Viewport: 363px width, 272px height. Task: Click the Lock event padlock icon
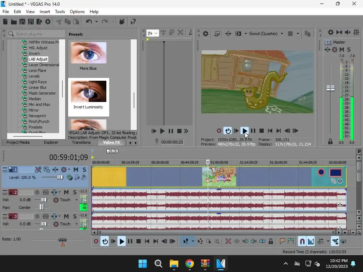point(270,242)
